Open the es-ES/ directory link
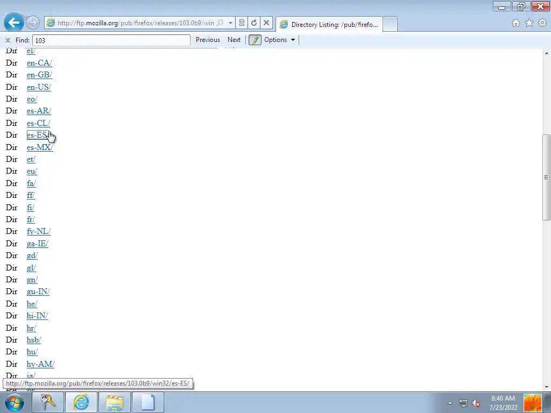Viewport: 551px width, 413px height. click(38, 135)
